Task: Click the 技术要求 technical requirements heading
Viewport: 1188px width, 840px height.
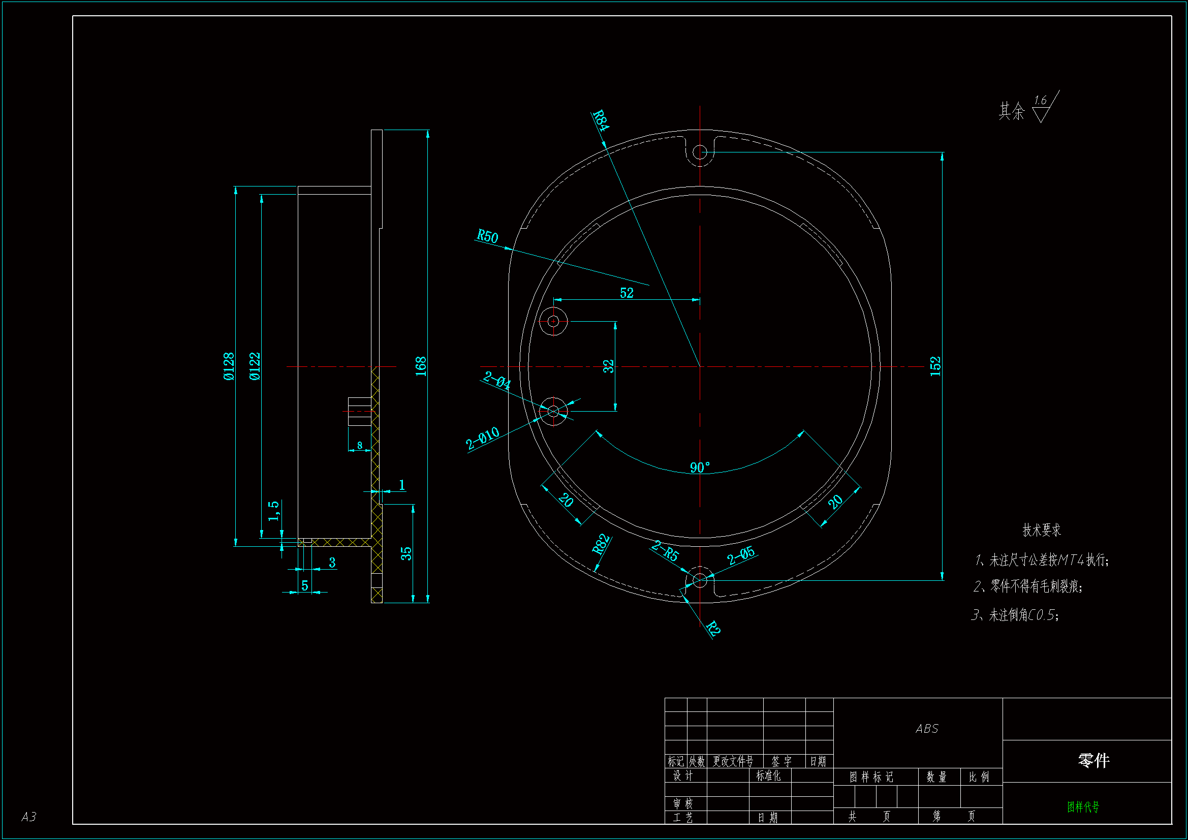Action: click(x=1042, y=530)
